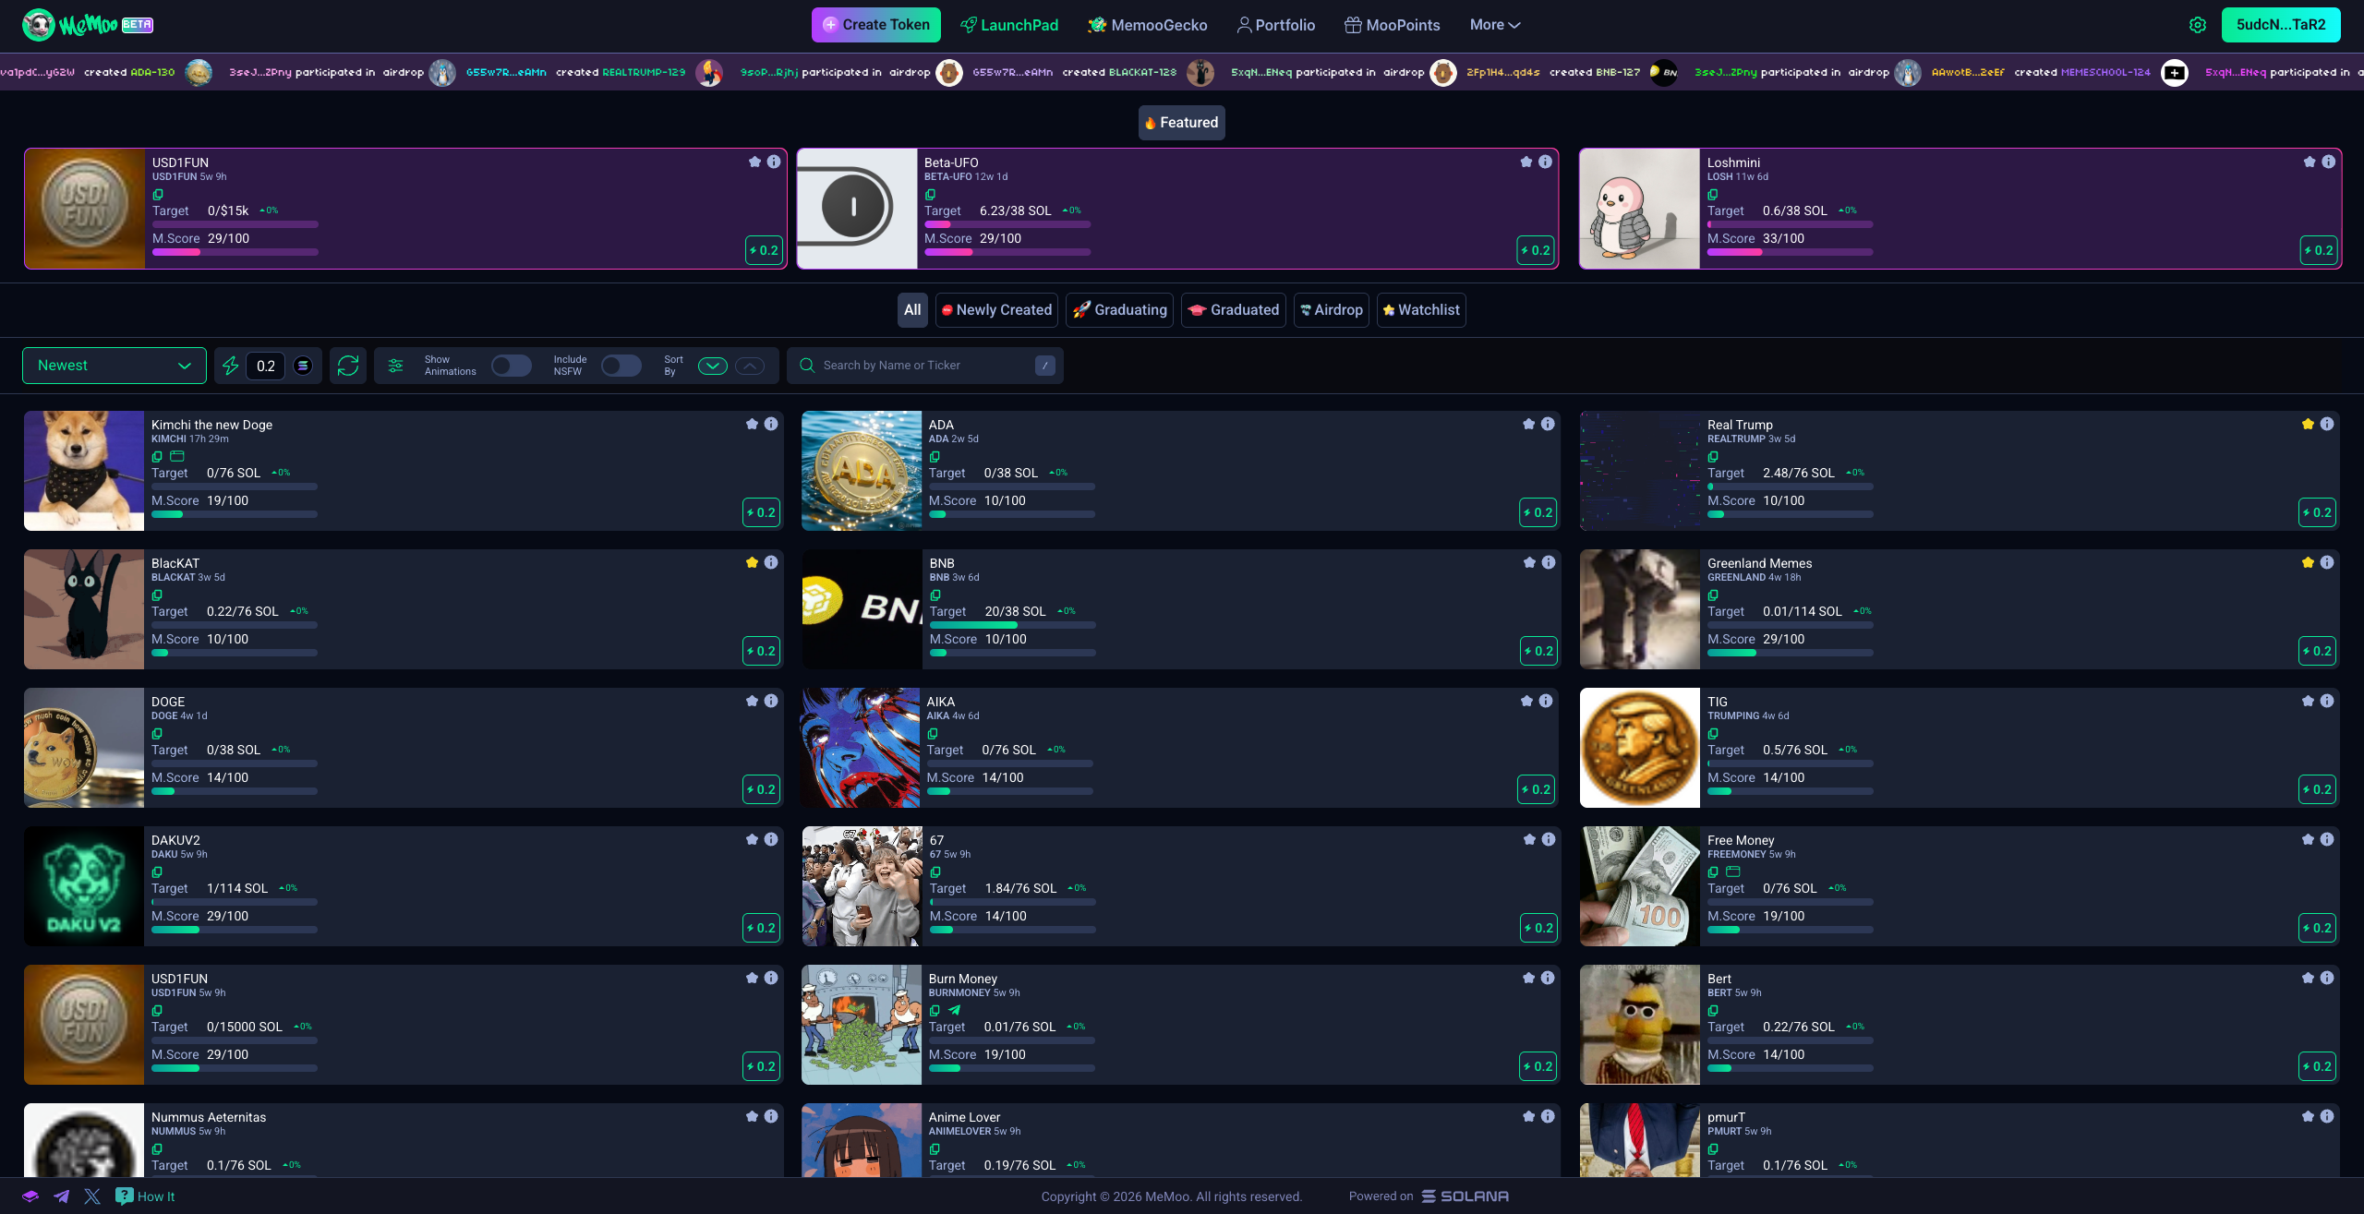This screenshot has width=2364, height=1214.
Task: Star the Kimchi the new Doge token
Action: (x=752, y=424)
